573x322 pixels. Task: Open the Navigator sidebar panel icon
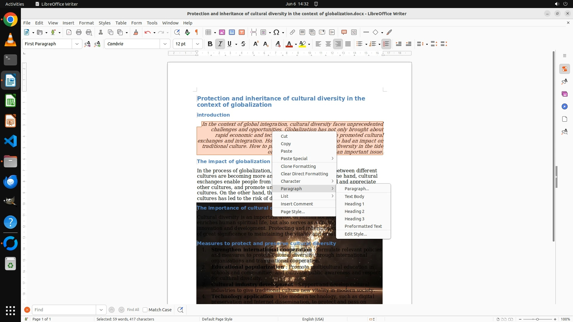coord(564,107)
